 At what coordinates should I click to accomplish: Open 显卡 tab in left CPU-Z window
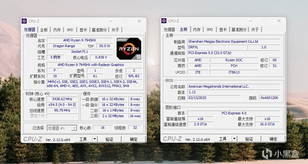(83, 30)
